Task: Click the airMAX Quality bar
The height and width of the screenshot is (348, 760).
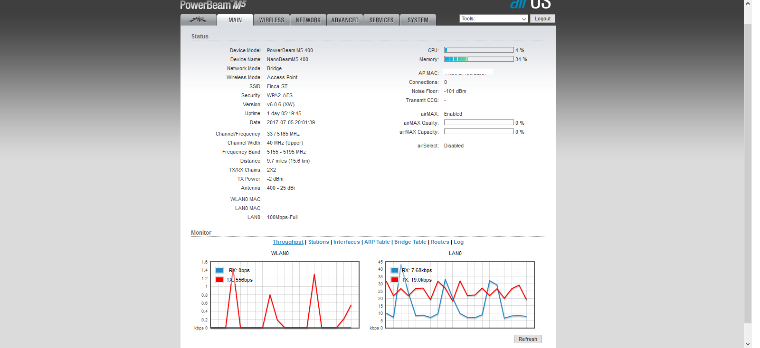Action: tap(479, 122)
